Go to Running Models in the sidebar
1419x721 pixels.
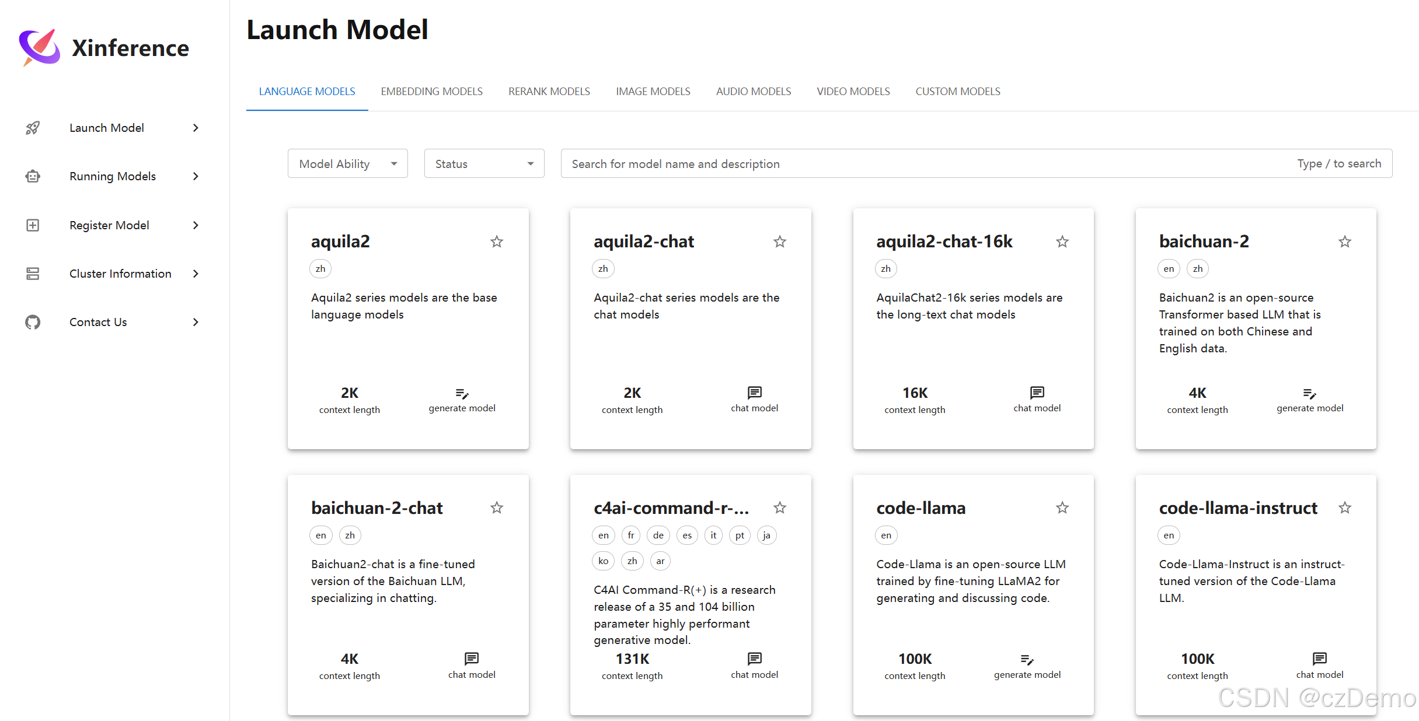113,176
